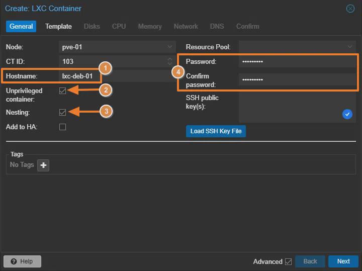The image size is (362, 271).
Task: Toggle the Unprivileged container checkbox
Action: [62, 91]
